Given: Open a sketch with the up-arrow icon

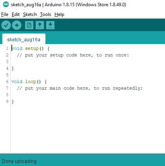Looking at the screenshot, I should (x=40, y=25).
